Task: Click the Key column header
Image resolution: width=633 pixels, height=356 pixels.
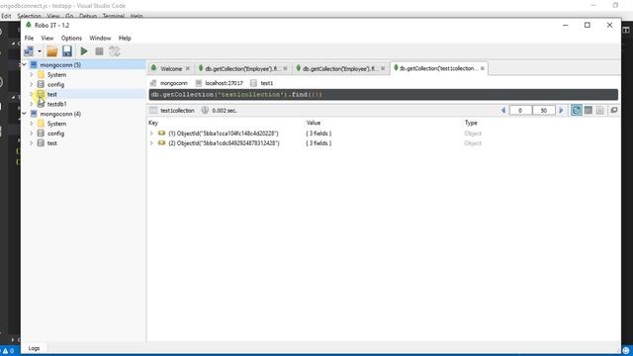Action: click(x=153, y=123)
